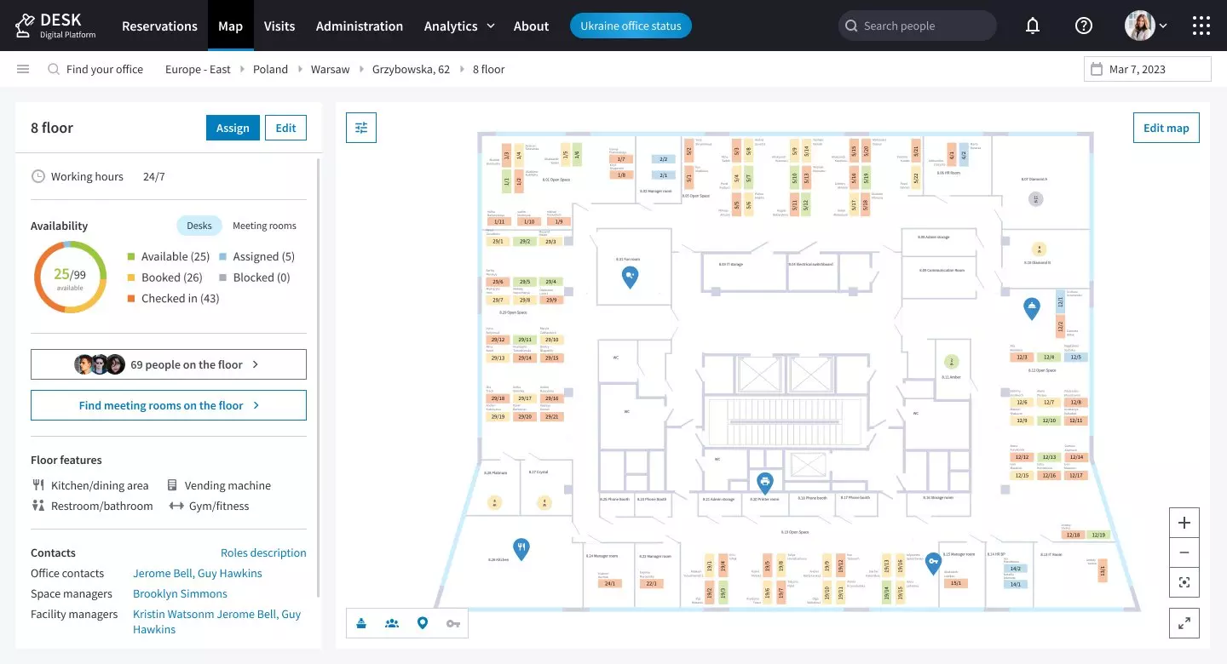1227x664 pixels.
Task: Open notifications via the bell icon
Action: (1033, 26)
